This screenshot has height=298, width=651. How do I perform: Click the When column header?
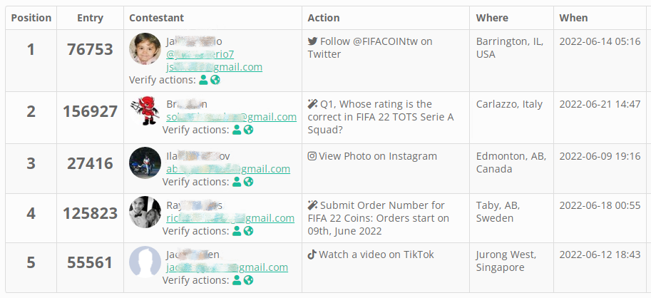[x=573, y=18]
